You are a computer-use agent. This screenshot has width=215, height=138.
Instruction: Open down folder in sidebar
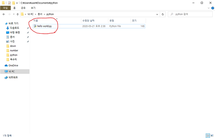pos(13,46)
